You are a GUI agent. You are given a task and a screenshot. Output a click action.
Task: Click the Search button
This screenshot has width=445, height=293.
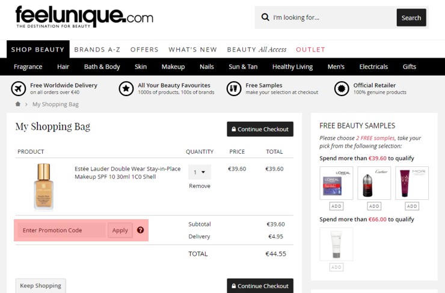click(x=411, y=17)
